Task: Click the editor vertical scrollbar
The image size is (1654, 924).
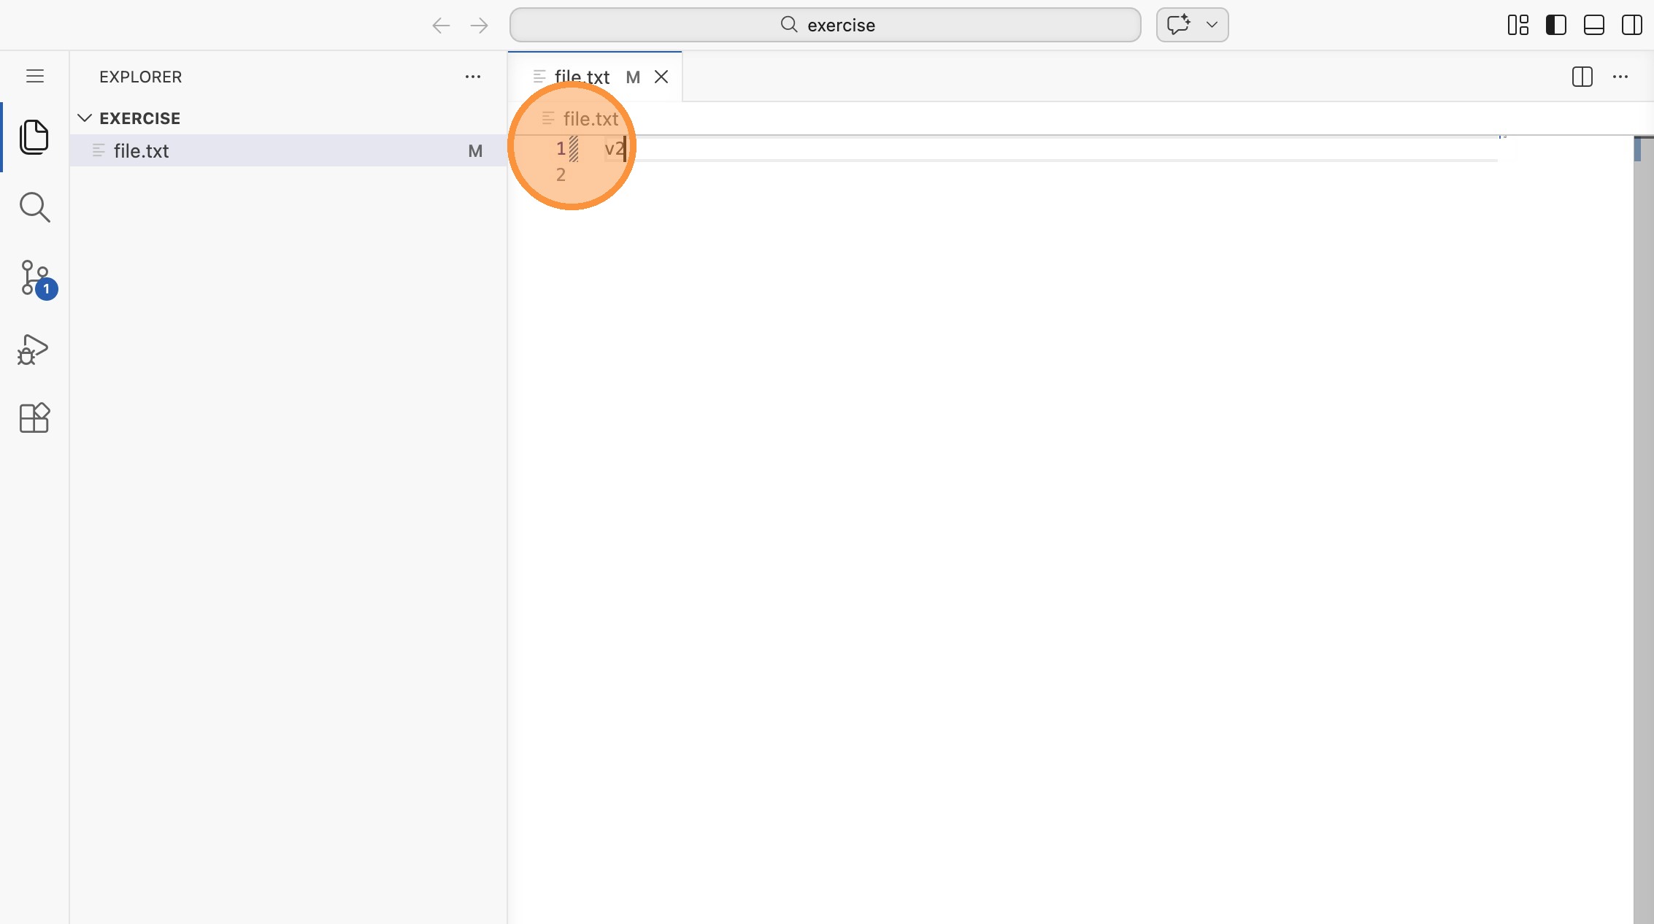Action: pos(1642,511)
